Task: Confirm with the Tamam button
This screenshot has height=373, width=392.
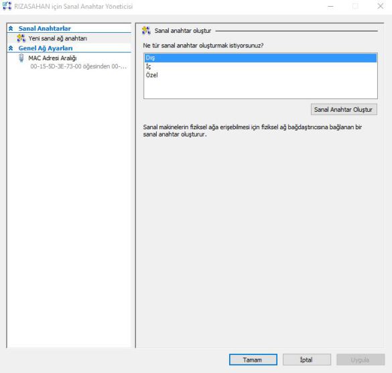Action: click(253, 360)
